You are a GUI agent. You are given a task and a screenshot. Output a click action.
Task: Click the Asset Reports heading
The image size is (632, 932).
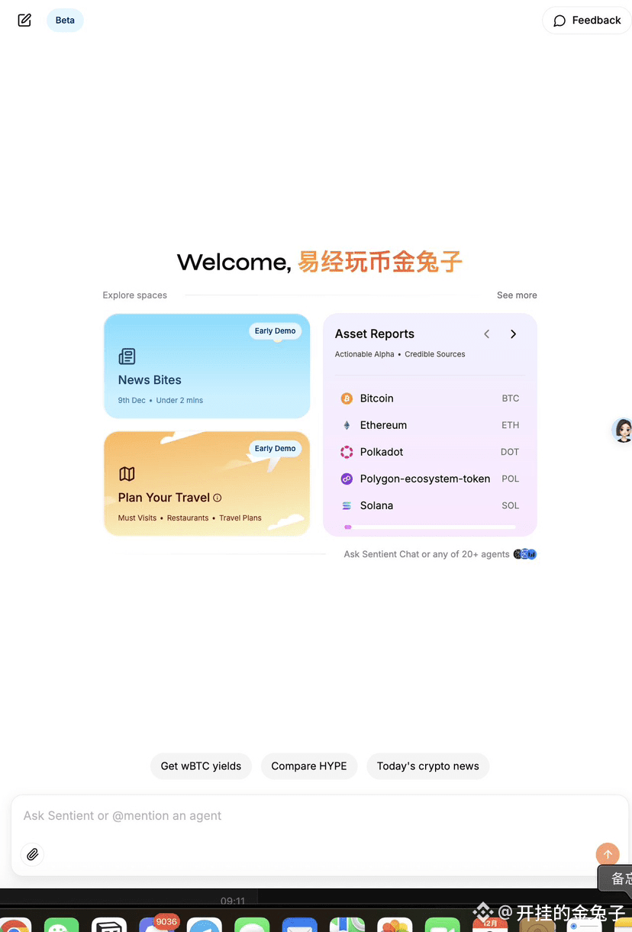(375, 334)
